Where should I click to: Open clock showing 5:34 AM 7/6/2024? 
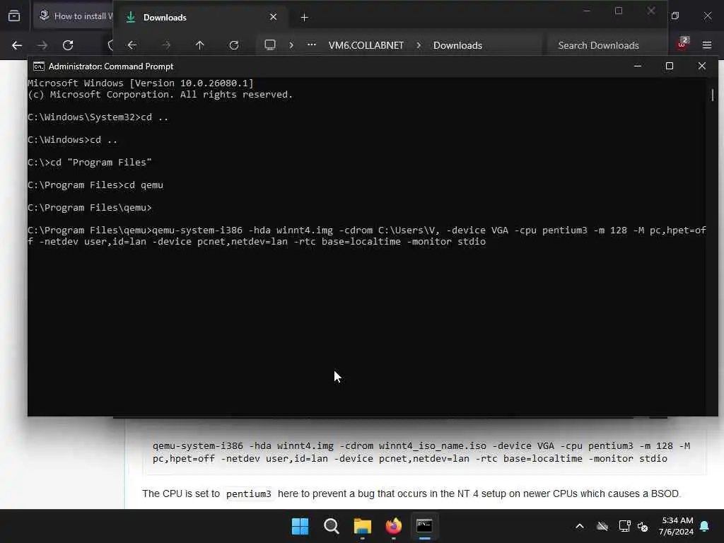(x=677, y=526)
